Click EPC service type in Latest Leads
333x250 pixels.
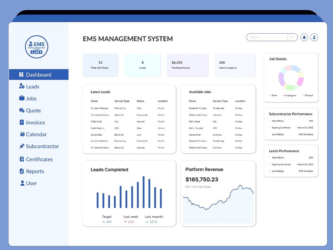pyautogui.click(x=117, y=128)
